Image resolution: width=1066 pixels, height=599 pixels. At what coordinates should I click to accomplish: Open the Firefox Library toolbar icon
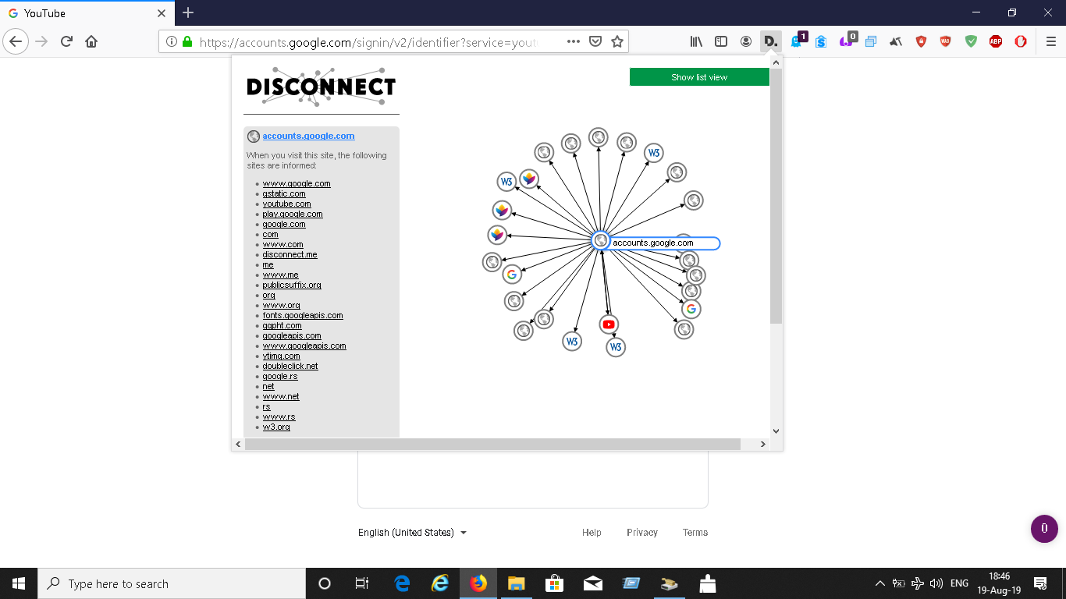point(696,41)
